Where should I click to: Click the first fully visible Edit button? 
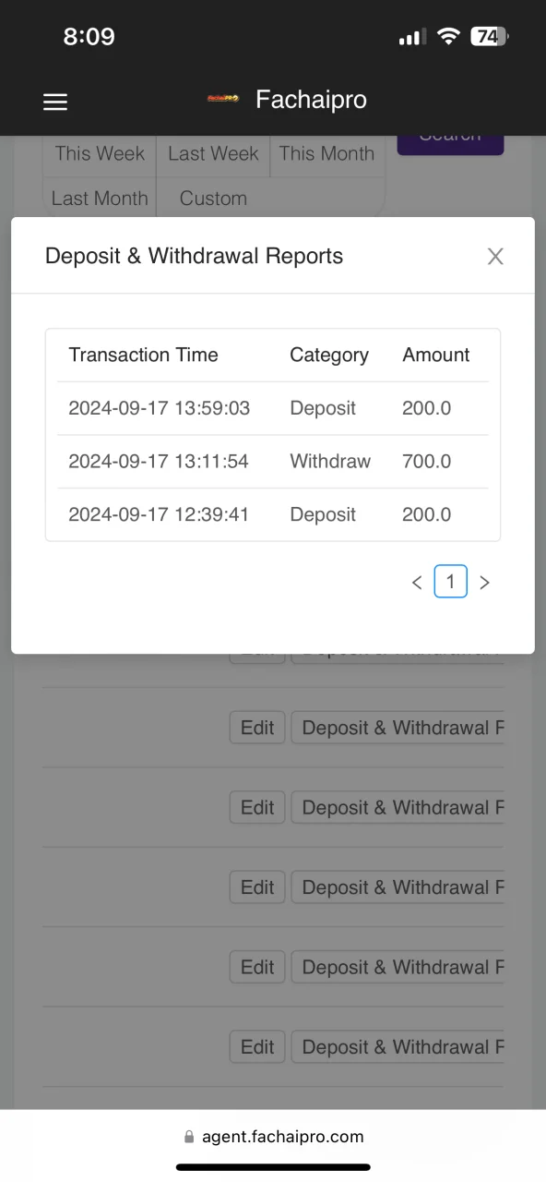257,728
